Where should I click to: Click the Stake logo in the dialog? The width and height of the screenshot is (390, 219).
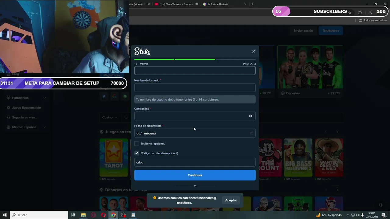(142, 51)
